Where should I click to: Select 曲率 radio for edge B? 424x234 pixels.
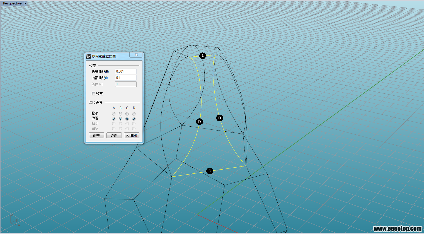(120, 129)
